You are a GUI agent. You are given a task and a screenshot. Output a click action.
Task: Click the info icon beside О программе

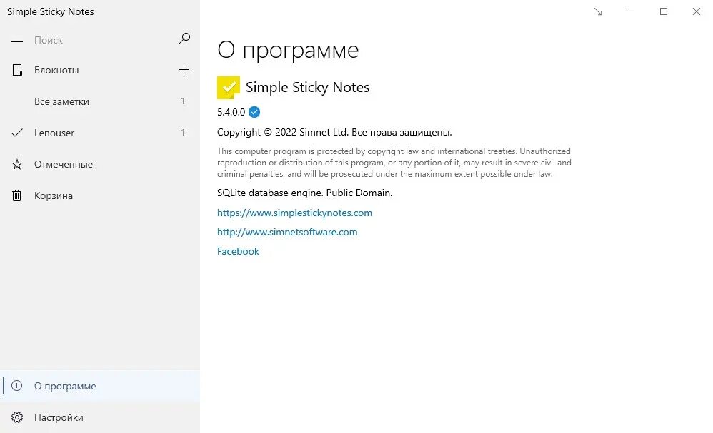click(17, 386)
